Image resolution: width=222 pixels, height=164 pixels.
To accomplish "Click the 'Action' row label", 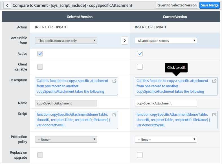I will 22,27.
